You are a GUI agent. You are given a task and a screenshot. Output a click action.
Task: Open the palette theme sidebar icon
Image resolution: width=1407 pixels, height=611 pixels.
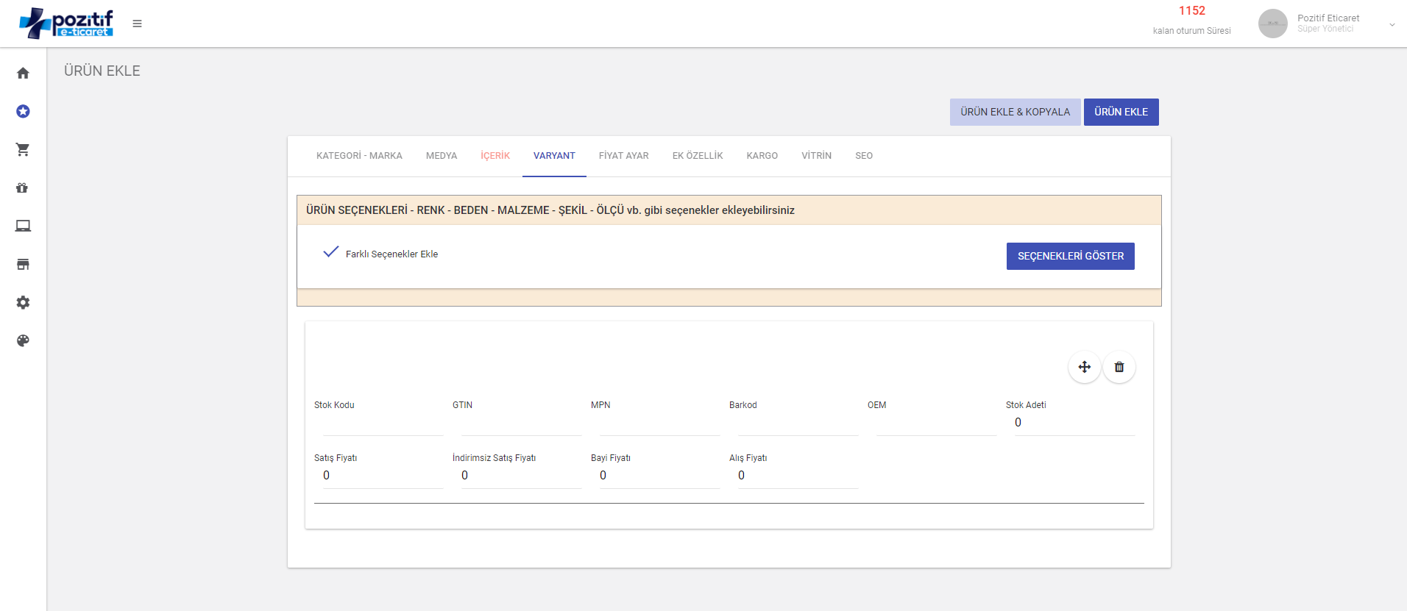pyautogui.click(x=23, y=340)
